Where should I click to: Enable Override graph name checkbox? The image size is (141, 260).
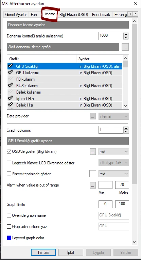(9, 215)
